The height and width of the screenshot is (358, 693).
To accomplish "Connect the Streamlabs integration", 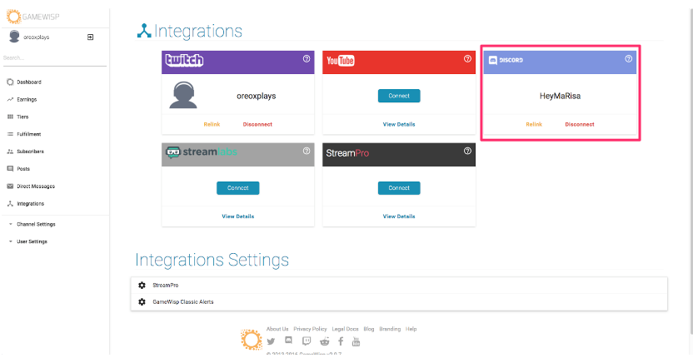I will [237, 188].
